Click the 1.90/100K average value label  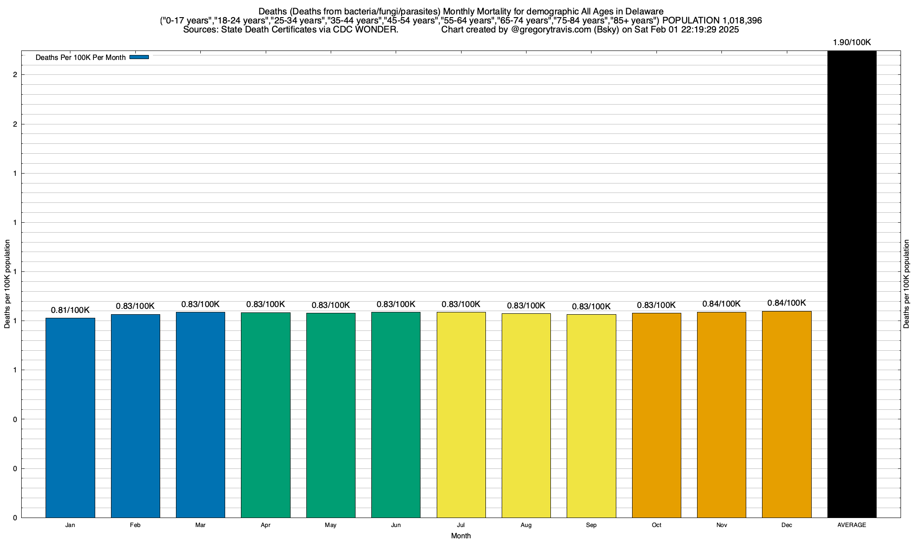coord(852,42)
